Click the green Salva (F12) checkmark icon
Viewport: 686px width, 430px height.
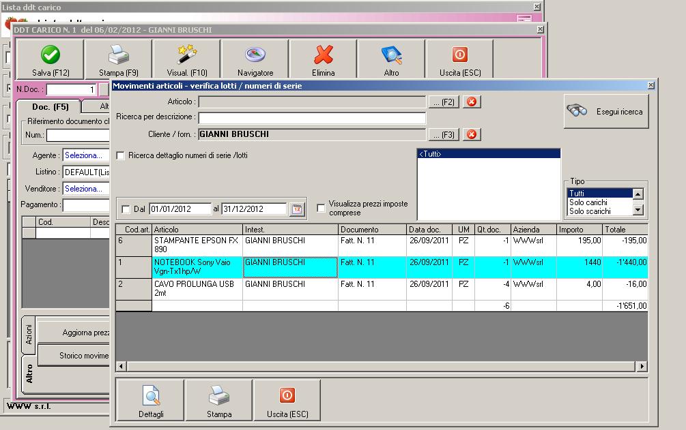pyautogui.click(x=51, y=55)
